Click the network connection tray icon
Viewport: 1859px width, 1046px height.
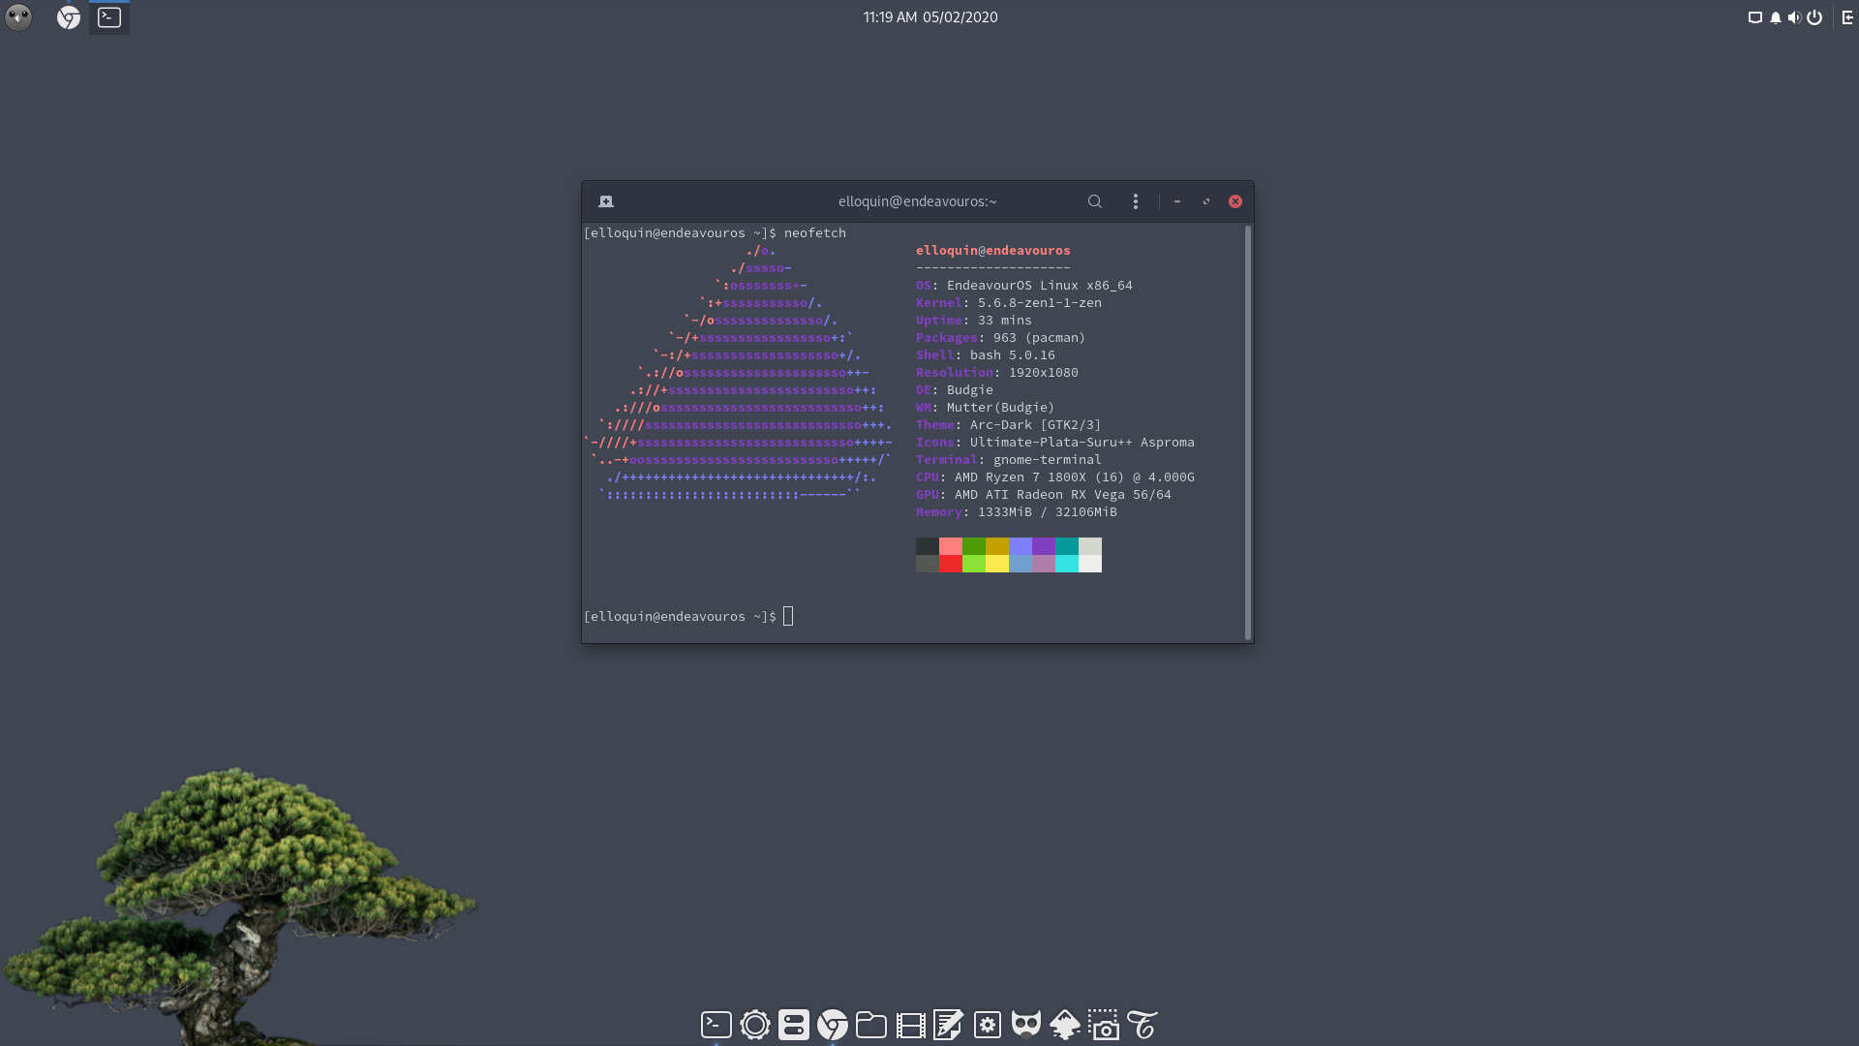[1754, 17]
